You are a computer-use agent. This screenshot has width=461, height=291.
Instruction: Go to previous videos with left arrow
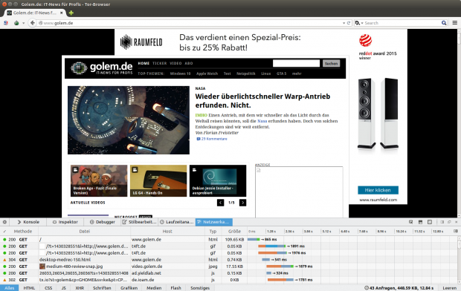coord(221,203)
